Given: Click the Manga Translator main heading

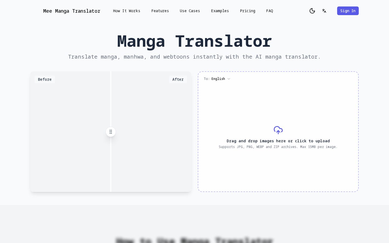Looking at the screenshot, I should coord(194,41).
